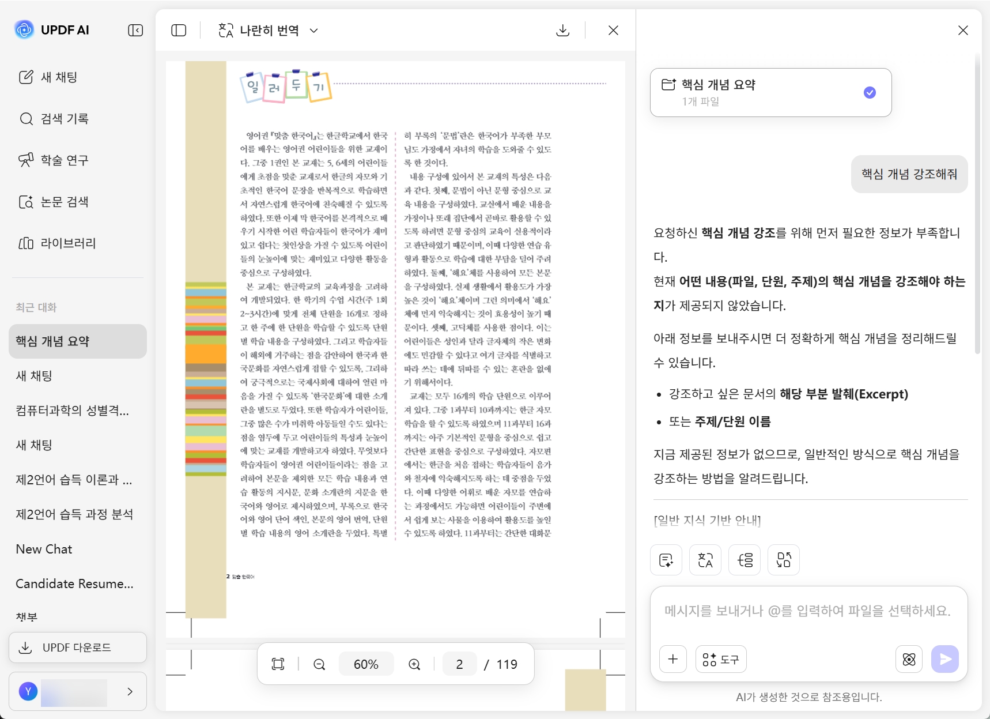Image resolution: width=990 pixels, height=719 pixels.
Task: Click the chat panel scrollbar
Action: tap(977, 205)
